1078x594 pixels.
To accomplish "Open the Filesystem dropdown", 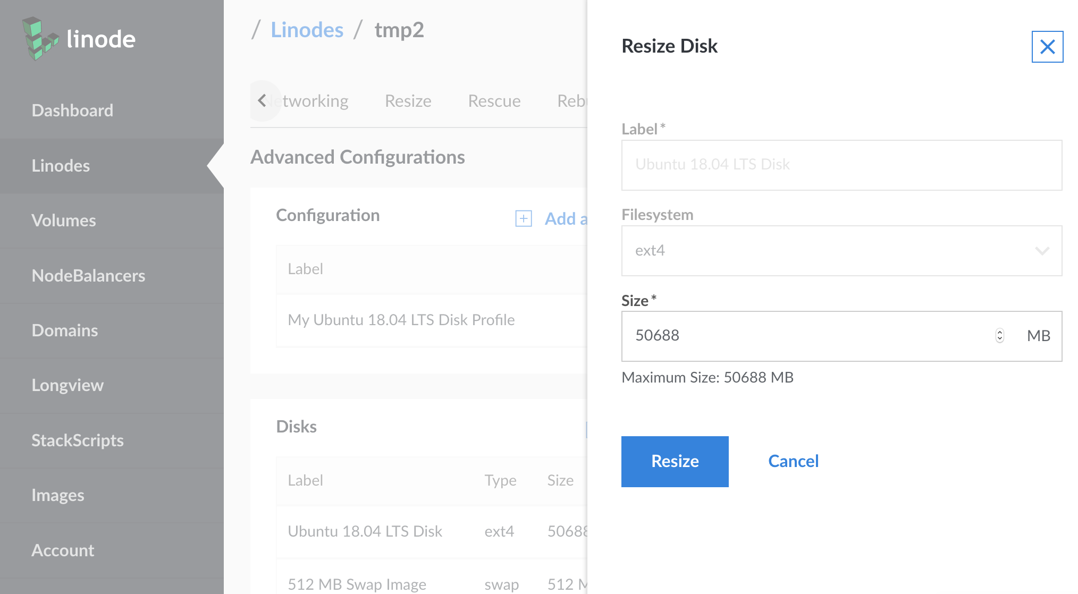I will [x=841, y=251].
